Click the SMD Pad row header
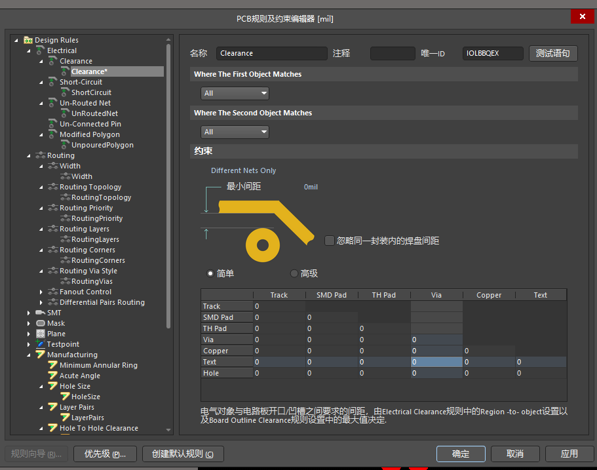Viewport: 597px width, 470px height. 227,317
